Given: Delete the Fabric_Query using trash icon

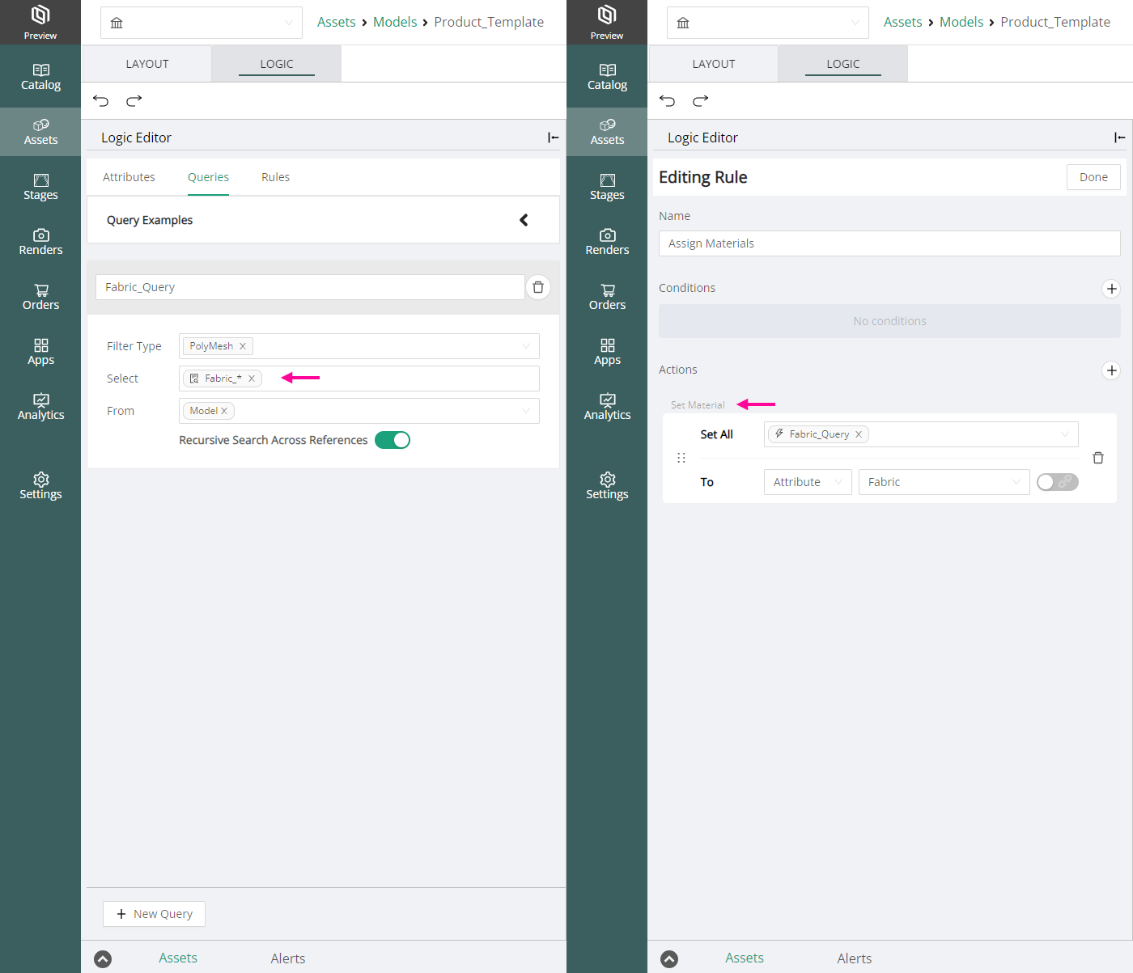Looking at the screenshot, I should click(x=538, y=287).
